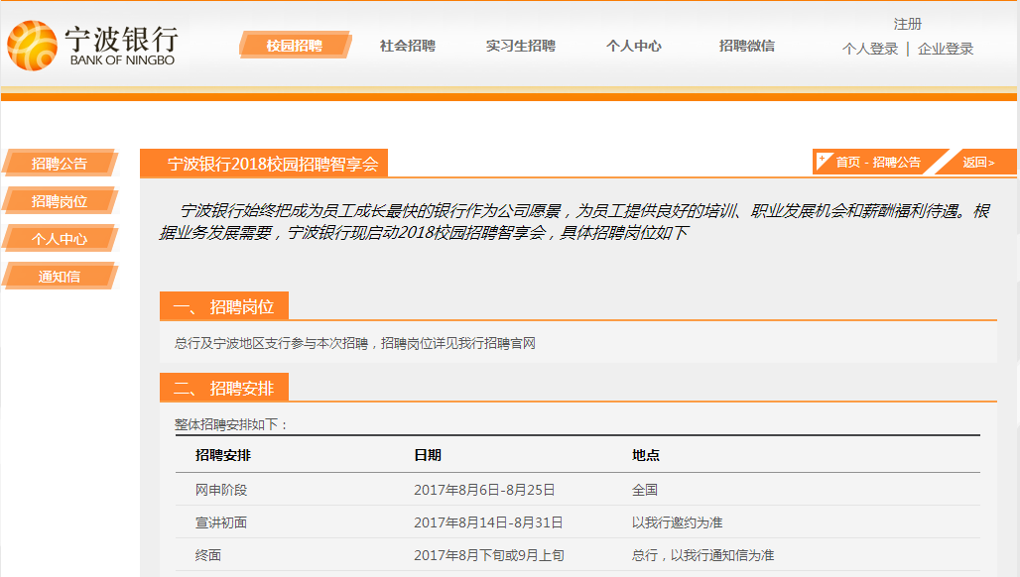Click the 总行，以我行通知信为准 cell
The height and width of the screenshot is (577, 1020).
tap(702, 555)
